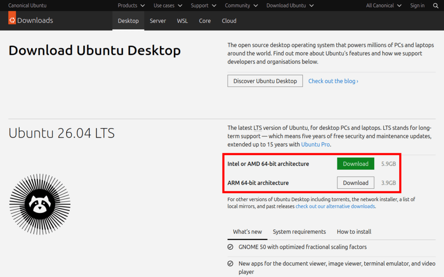Open the Canonical Ubuntu home link
Image resolution: width=444 pixels, height=277 pixels.
point(27,6)
